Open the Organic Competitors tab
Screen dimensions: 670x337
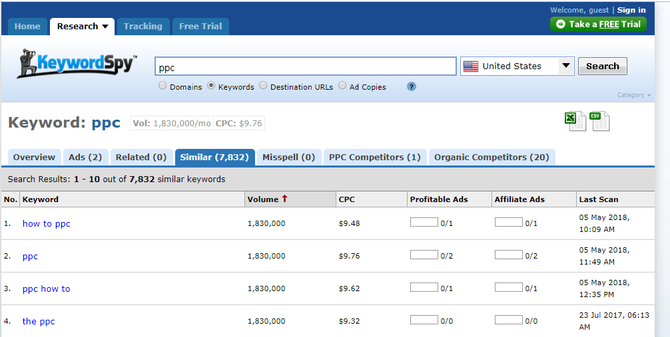[492, 158]
